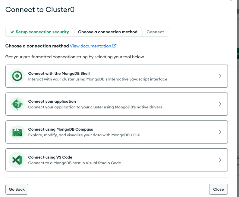Click the text Connect to a MongoDB host in Visual Studio Code
This screenshot has height=197, width=239.
[x=74, y=163]
